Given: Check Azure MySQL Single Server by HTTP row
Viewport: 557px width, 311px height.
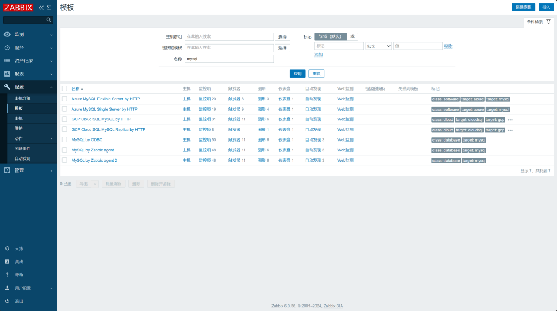Looking at the screenshot, I should [x=65, y=109].
